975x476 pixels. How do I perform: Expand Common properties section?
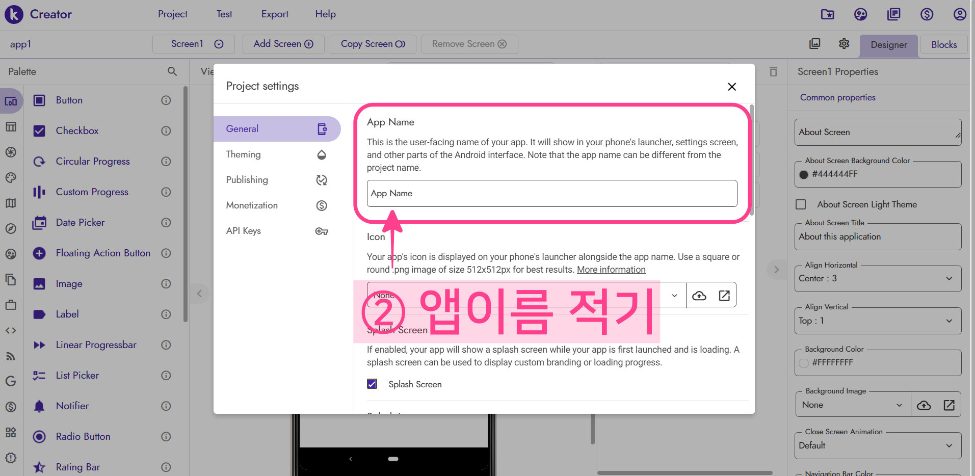click(x=838, y=97)
